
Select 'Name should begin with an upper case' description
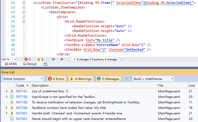tap(79, 119)
